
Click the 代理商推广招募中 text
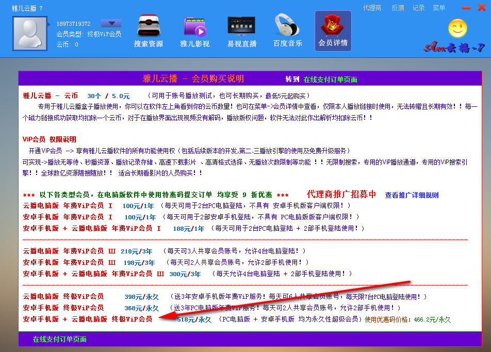341,195
